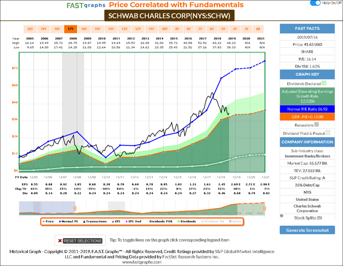Viewport: 343px width, 266px height.
Task: Toggle the Price line legend item
Action: pyautogui.click(x=48, y=221)
